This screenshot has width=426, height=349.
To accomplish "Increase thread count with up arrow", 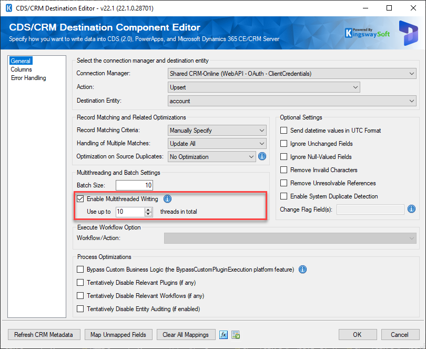I will 148,210.
